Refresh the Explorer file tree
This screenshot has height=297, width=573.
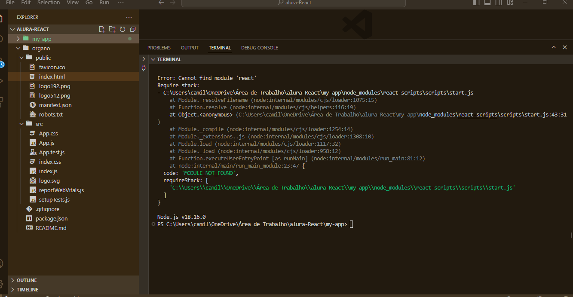[123, 29]
